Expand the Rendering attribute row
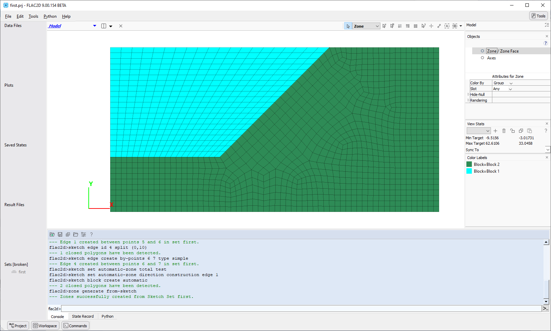Screen dimensions: 551x331 [x=468, y=100]
